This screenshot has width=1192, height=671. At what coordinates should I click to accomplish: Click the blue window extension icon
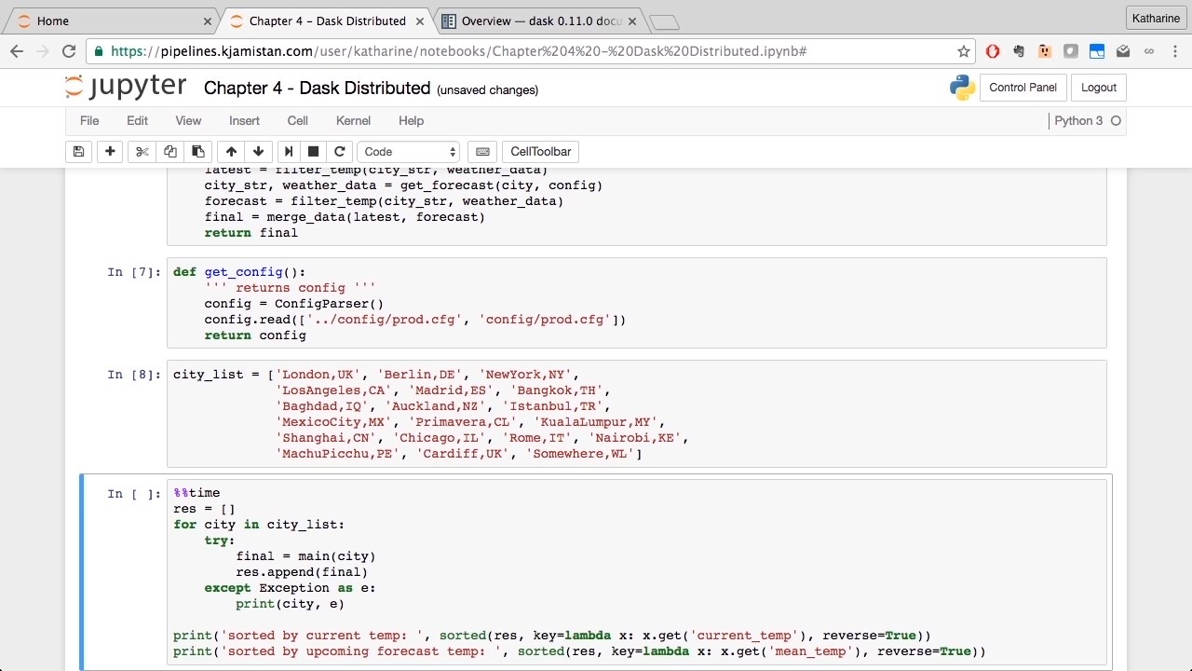[x=1097, y=51]
